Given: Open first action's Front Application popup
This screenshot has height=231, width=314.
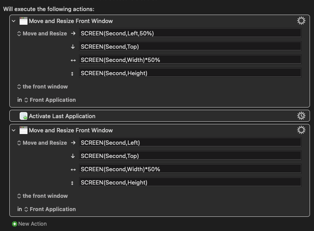Looking at the screenshot, I should pos(50,100).
